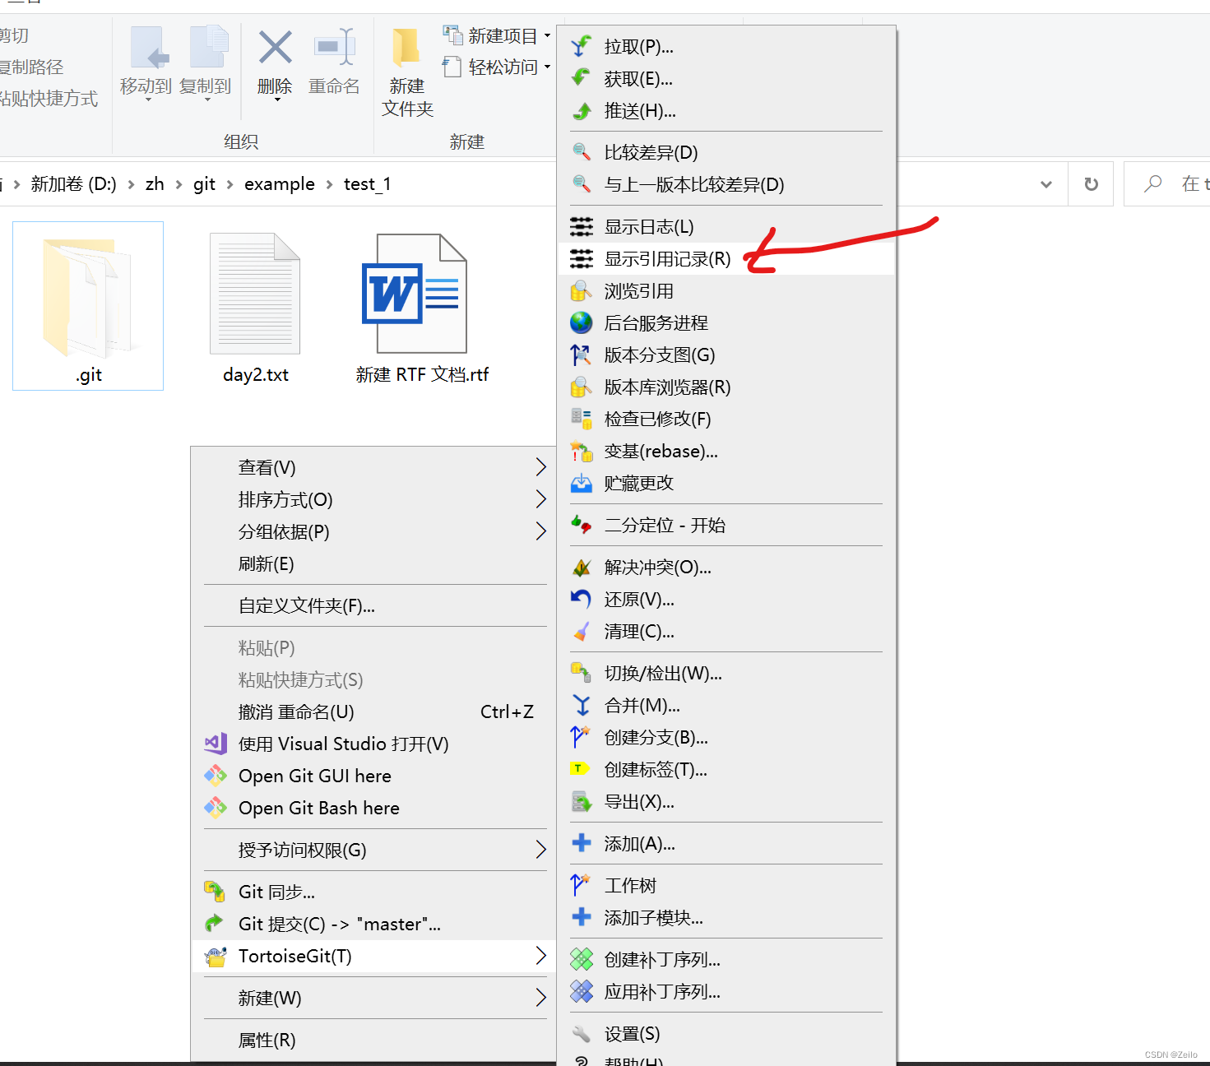Click the 后台服务进程 globe icon
This screenshot has width=1210, height=1066.
pyautogui.click(x=582, y=322)
